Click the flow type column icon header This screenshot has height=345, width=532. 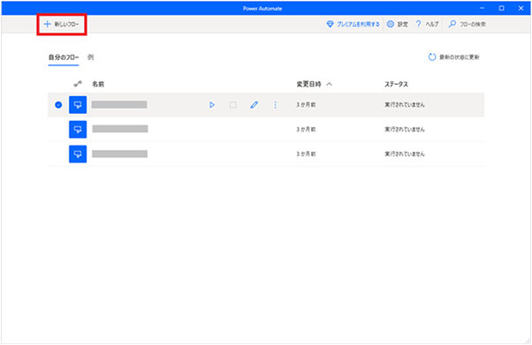click(x=78, y=84)
